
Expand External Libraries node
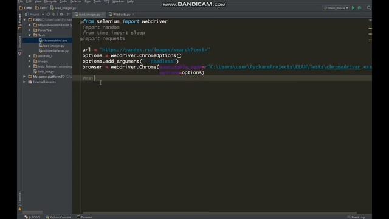[24, 82]
